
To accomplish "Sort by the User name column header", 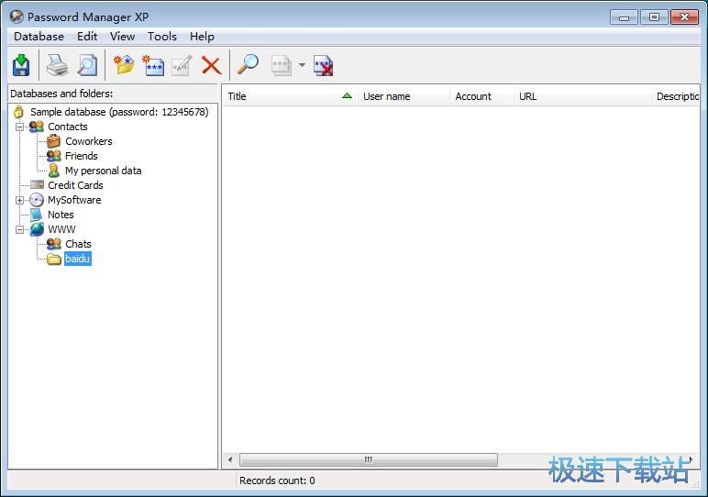I will point(404,96).
